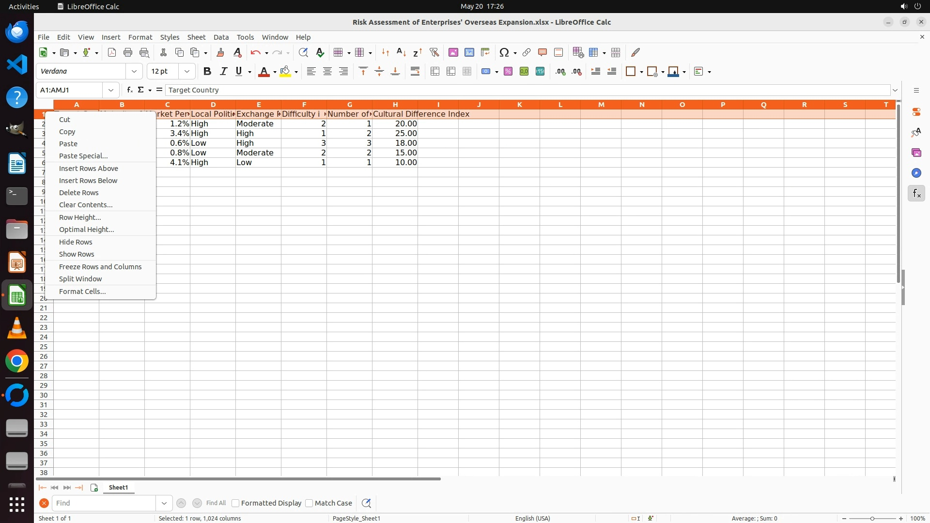The image size is (930, 523).
Task: Click the Italic formatting icon
Action: pos(223,72)
